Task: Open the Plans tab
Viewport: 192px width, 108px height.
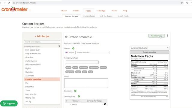Action: (x=114, y=11)
